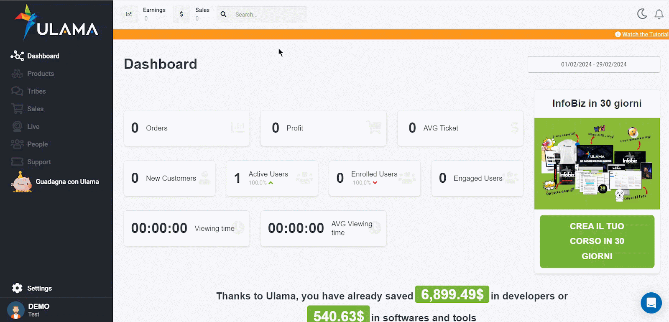Open InfoBiz promo image
The image size is (669, 322).
tap(597, 164)
